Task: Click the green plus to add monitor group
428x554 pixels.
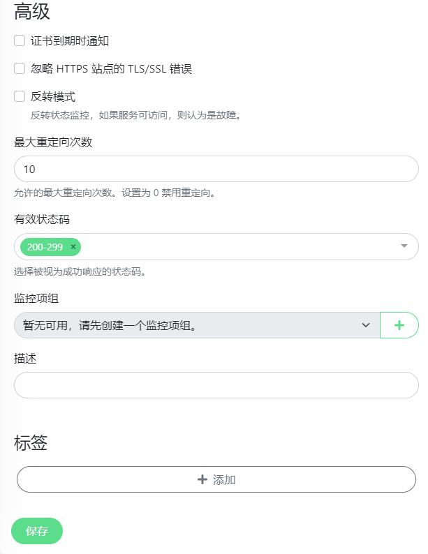Action: coord(399,325)
